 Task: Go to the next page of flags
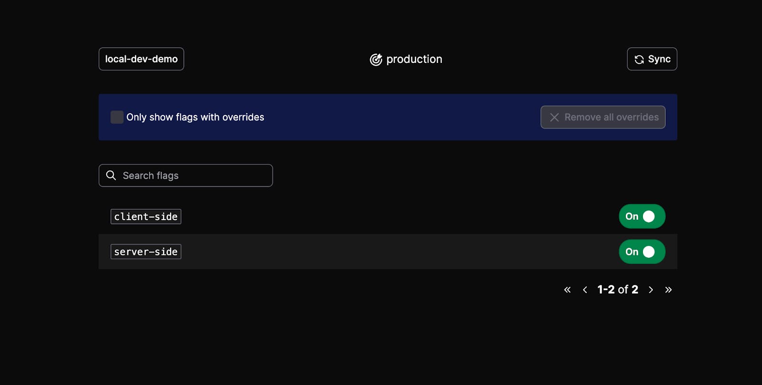coord(651,290)
